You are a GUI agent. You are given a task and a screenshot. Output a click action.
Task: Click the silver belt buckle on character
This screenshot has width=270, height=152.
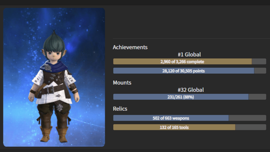(x=50, y=90)
